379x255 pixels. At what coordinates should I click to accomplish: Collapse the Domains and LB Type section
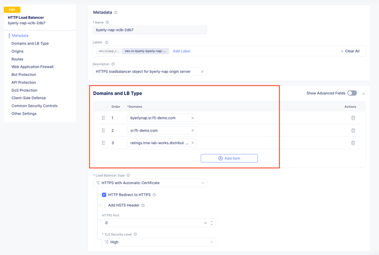coord(364,94)
